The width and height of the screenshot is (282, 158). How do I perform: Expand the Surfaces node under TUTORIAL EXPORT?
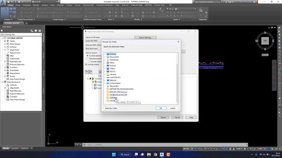coord(5,47)
